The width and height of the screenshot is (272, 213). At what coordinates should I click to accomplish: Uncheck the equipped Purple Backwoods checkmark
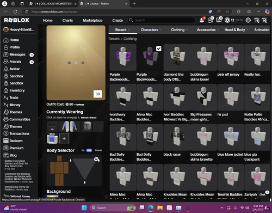(159, 48)
